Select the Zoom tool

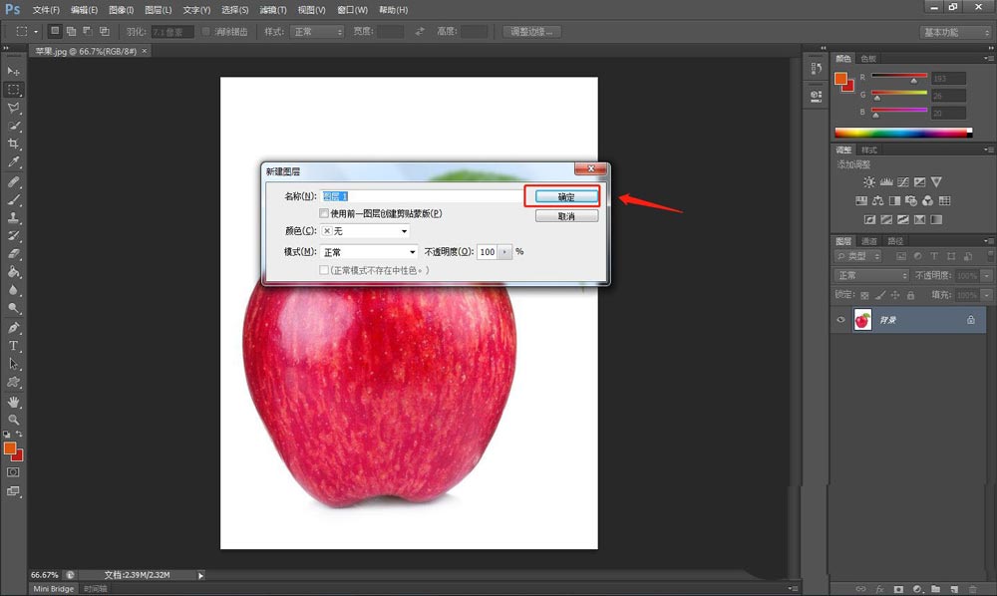pos(13,420)
